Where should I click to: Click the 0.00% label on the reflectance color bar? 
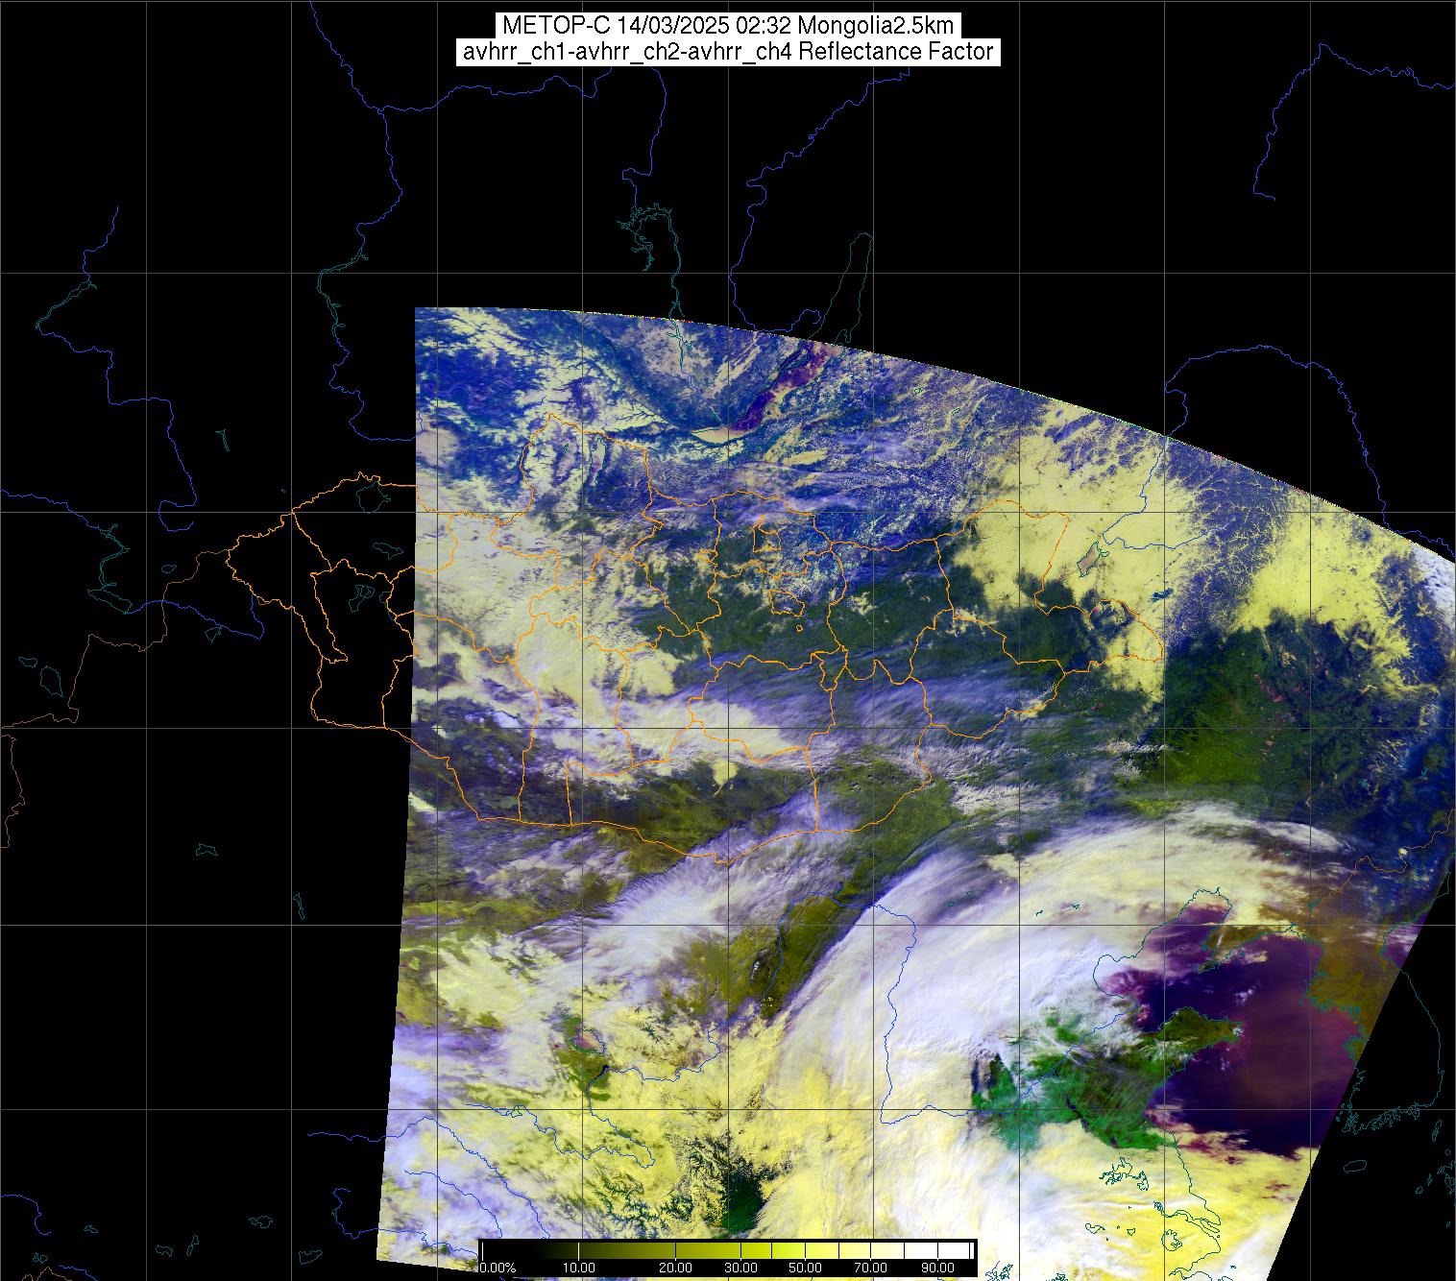point(497,1269)
